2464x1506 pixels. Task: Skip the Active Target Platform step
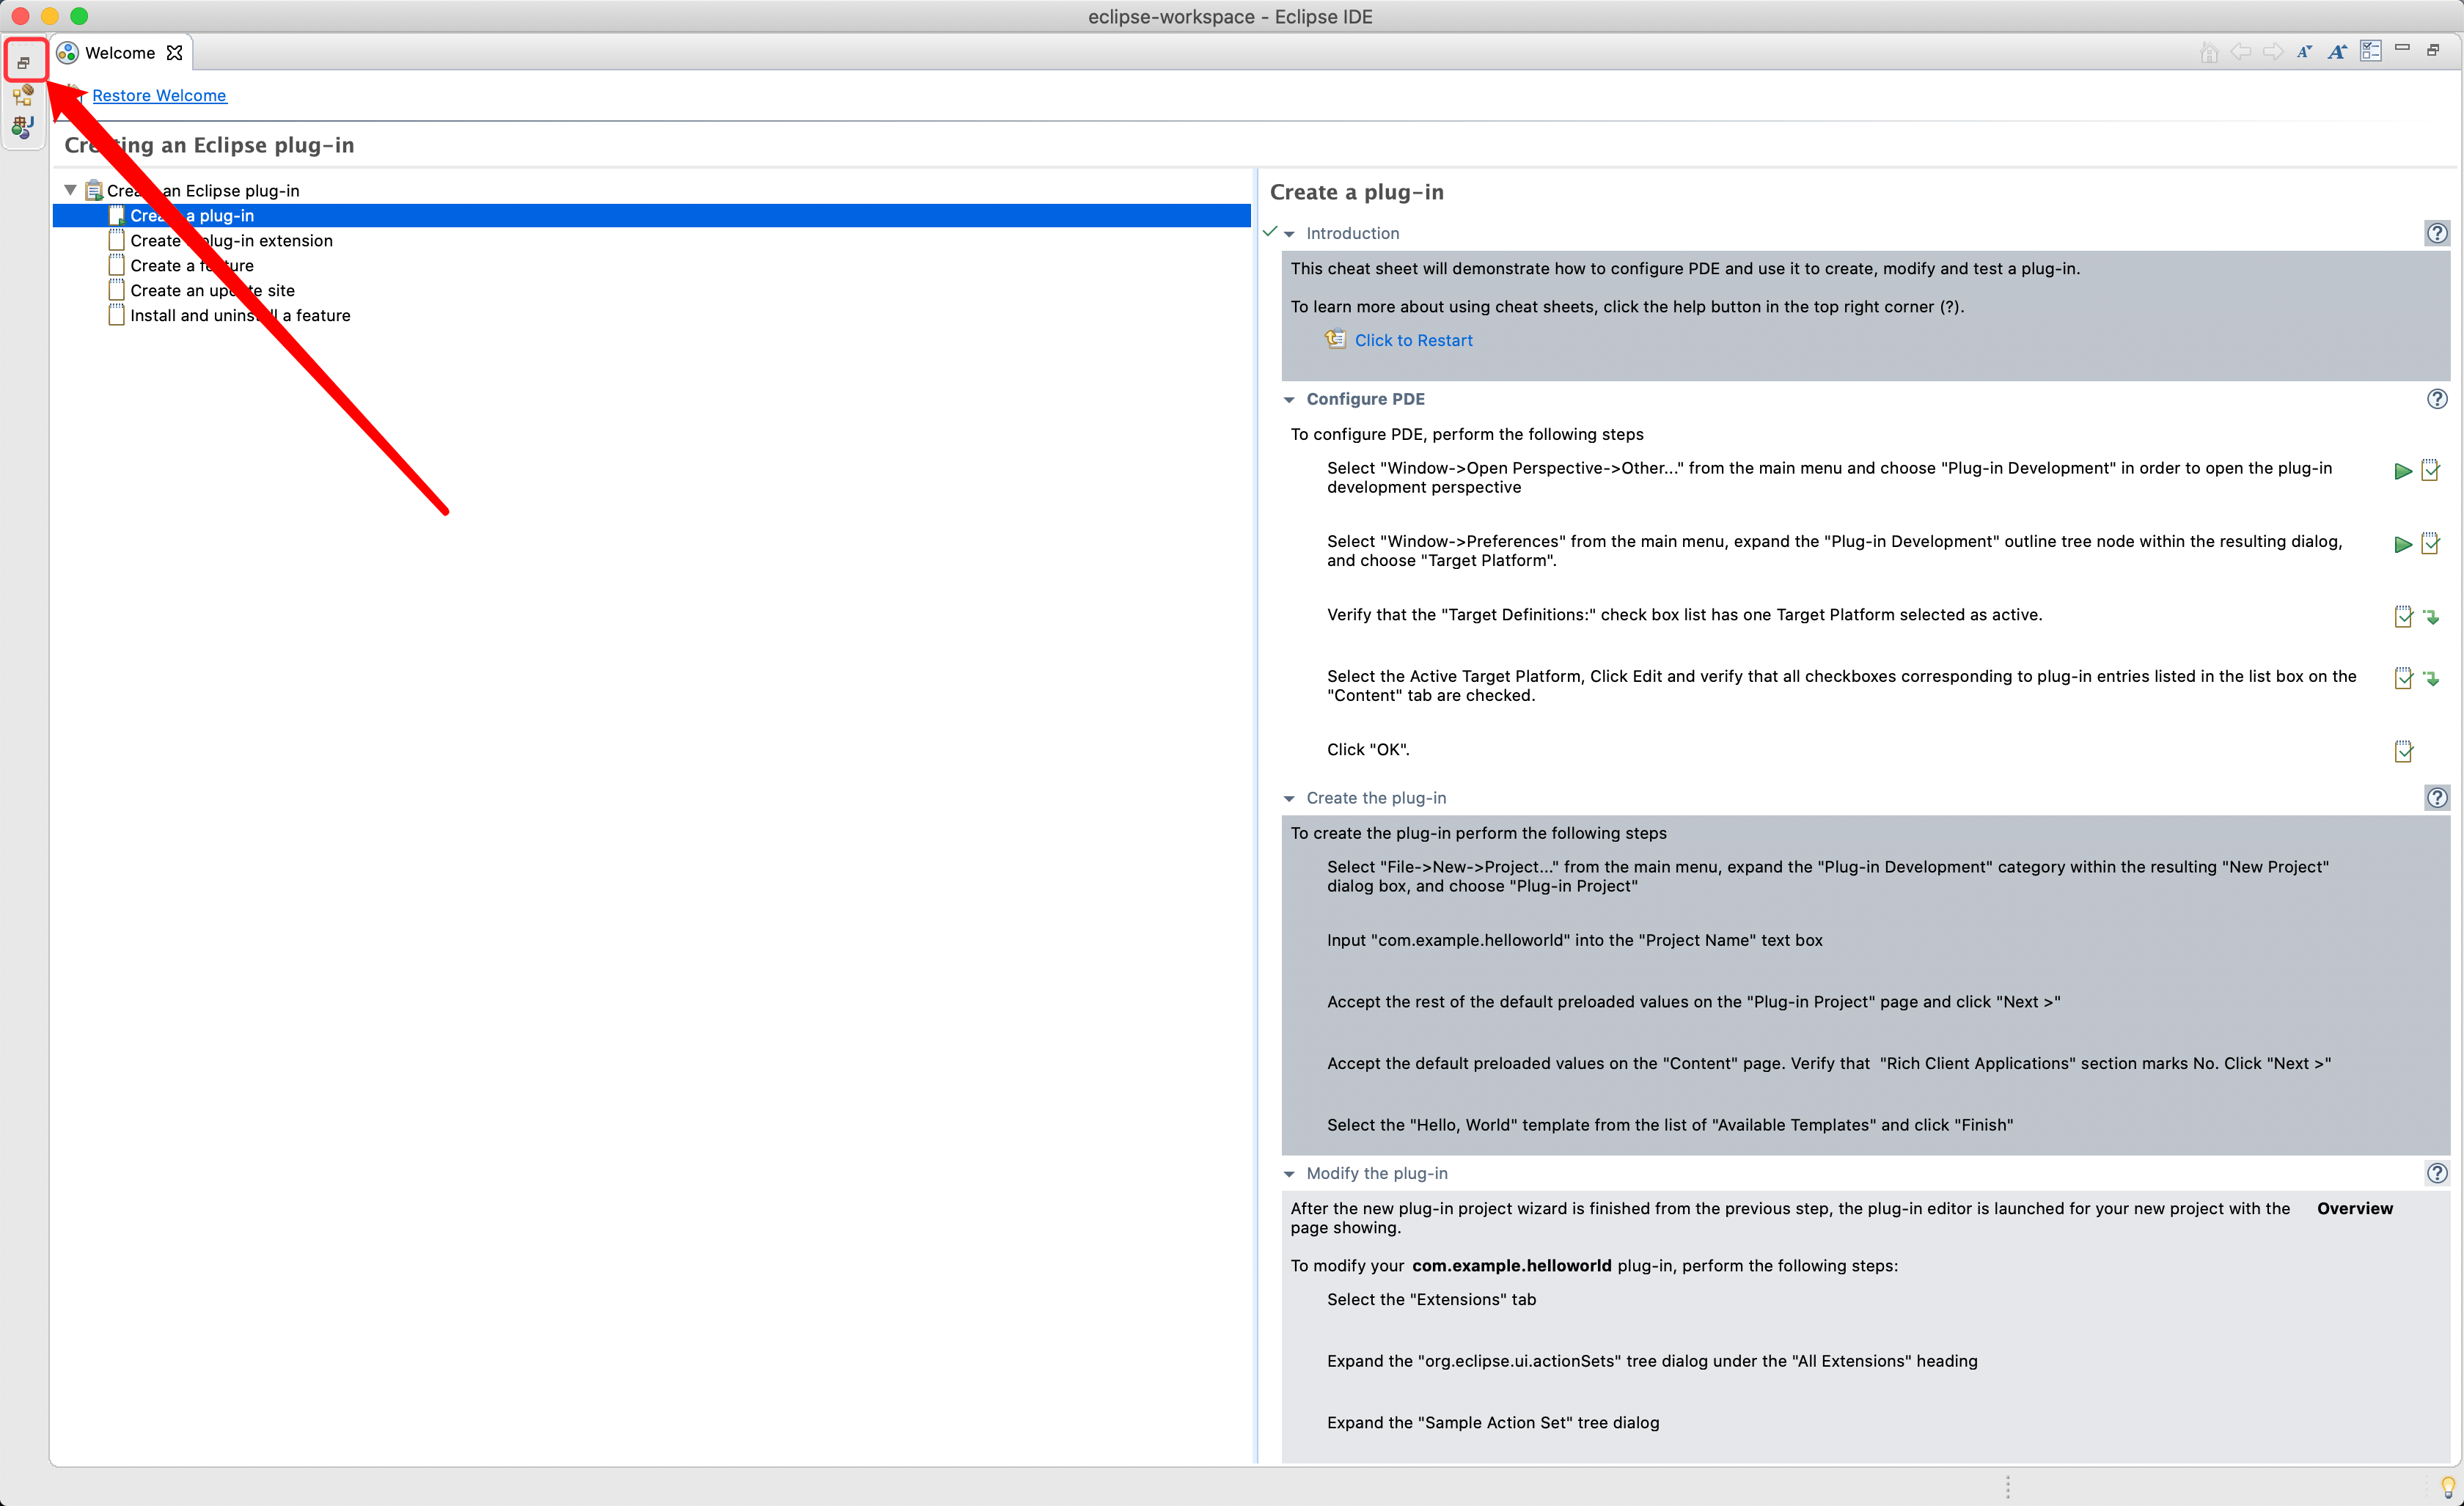[2431, 679]
